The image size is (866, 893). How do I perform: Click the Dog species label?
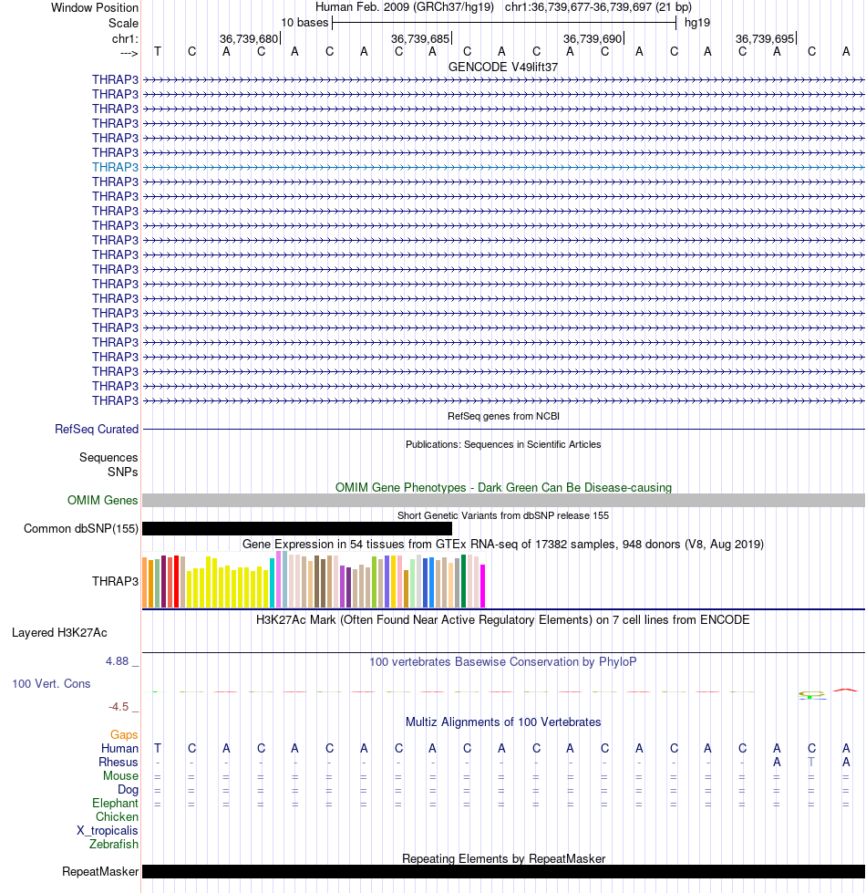coord(128,789)
